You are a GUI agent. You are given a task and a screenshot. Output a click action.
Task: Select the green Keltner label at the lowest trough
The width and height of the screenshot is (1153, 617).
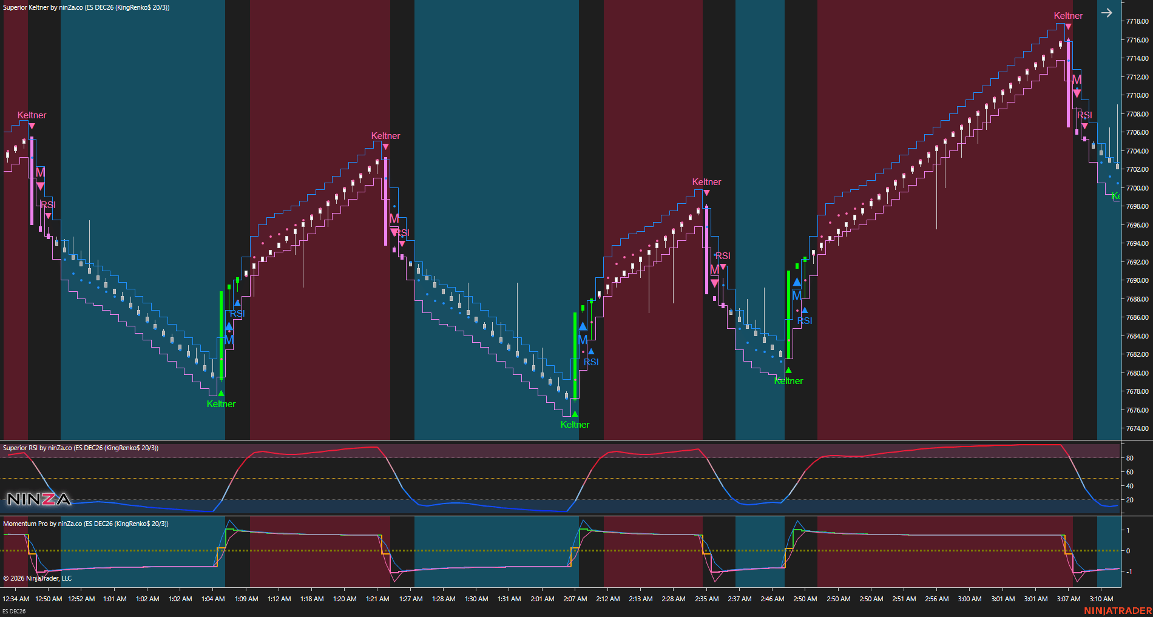[575, 425]
